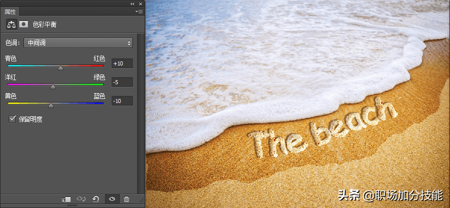Click the 洋红 label

11,78
